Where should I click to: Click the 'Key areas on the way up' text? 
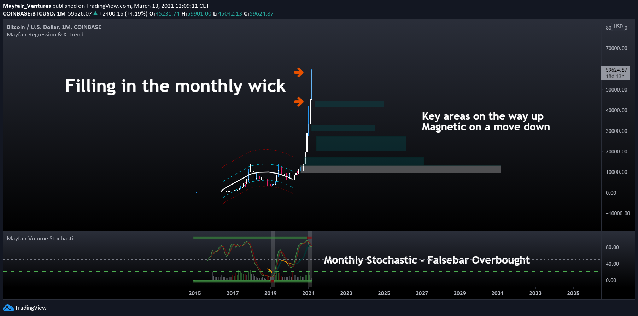(x=483, y=116)
